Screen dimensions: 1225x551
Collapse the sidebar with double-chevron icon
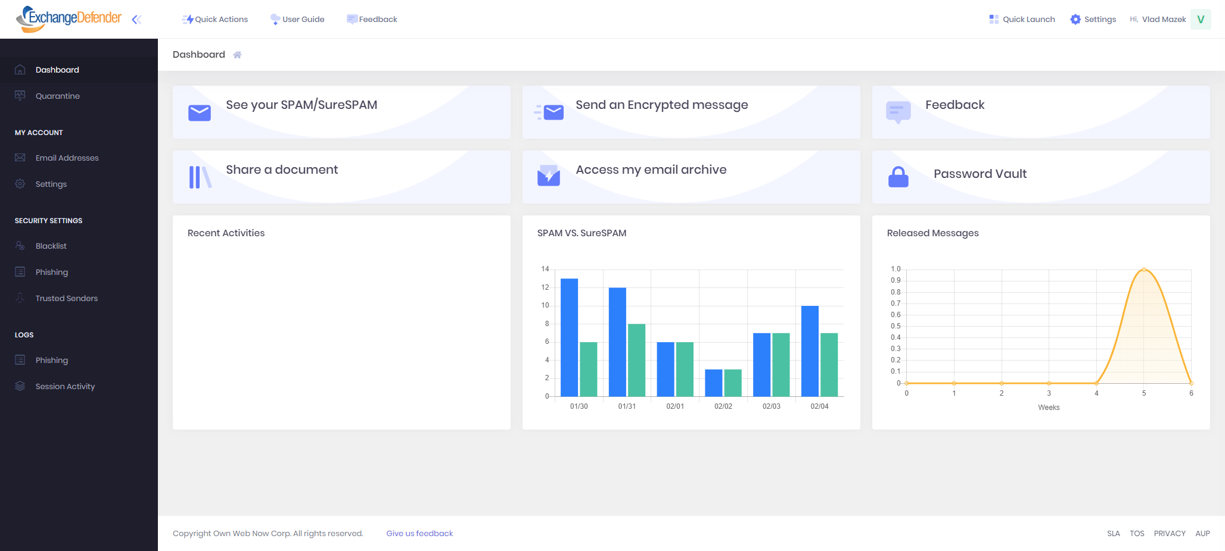click(136, 20)
